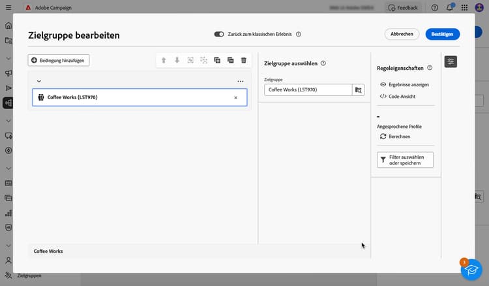The width and height of the screenshot is (489, 286).
Task: Open the Code-Ansicht view
Action: [398, 97]
